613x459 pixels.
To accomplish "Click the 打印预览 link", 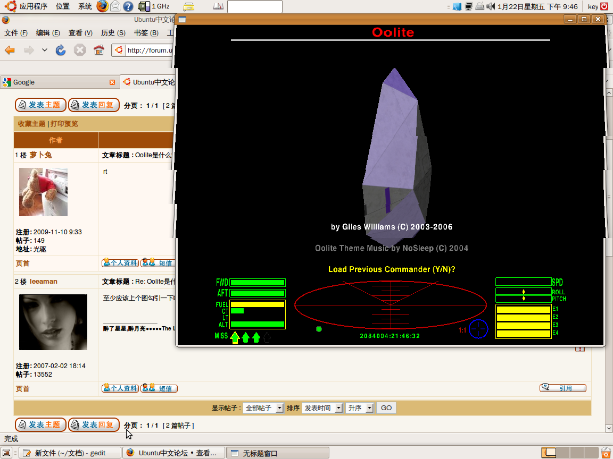I will click(64, 124).
